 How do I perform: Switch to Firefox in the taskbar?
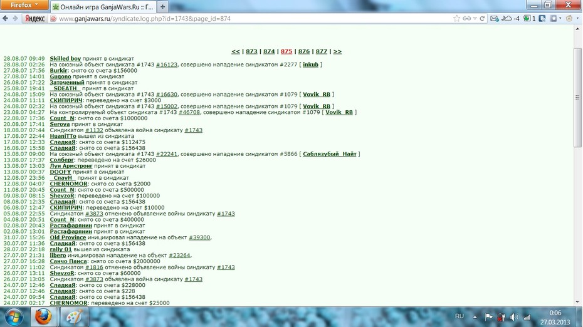43,317
